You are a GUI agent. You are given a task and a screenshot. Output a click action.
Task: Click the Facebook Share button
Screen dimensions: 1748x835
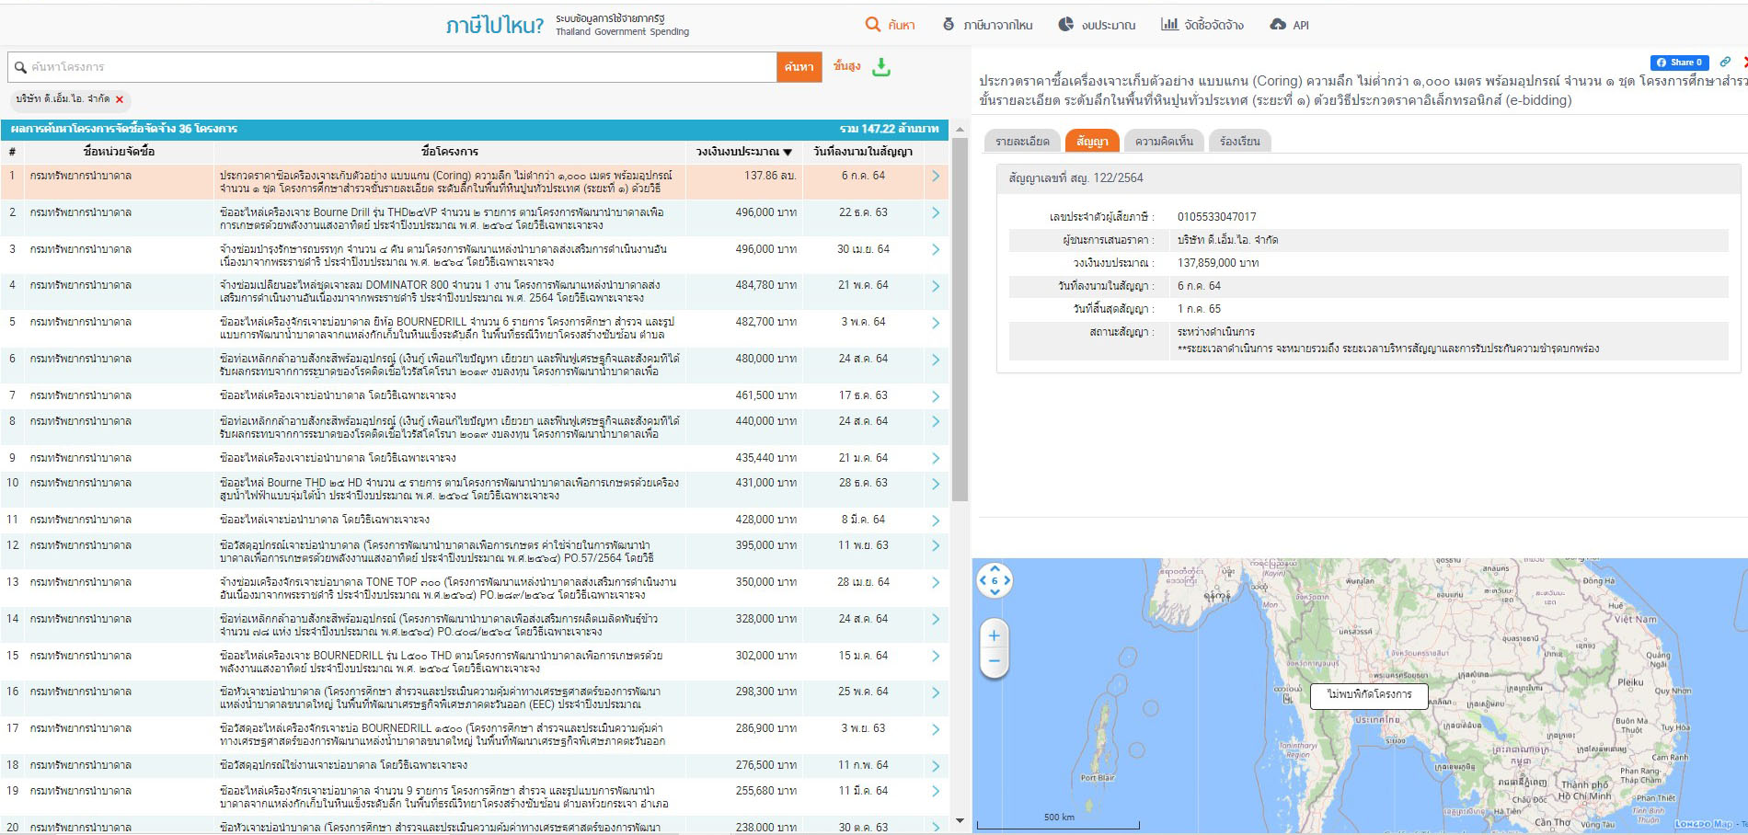coord(1679,63)
